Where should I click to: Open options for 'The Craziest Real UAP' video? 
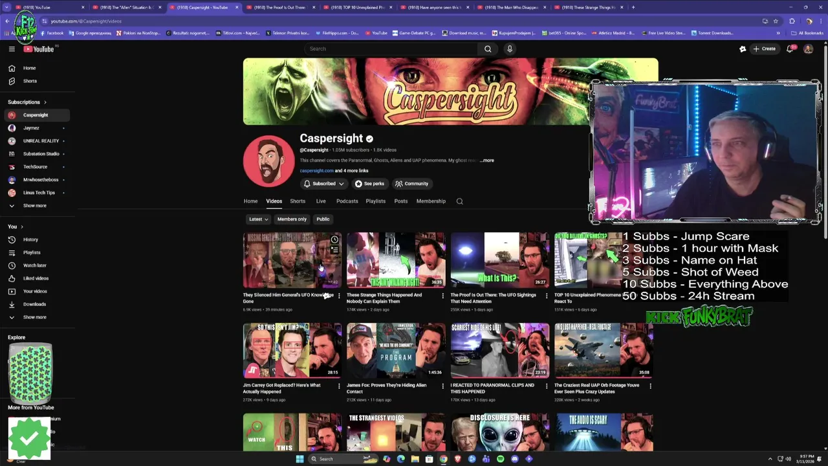pos(650,386)
